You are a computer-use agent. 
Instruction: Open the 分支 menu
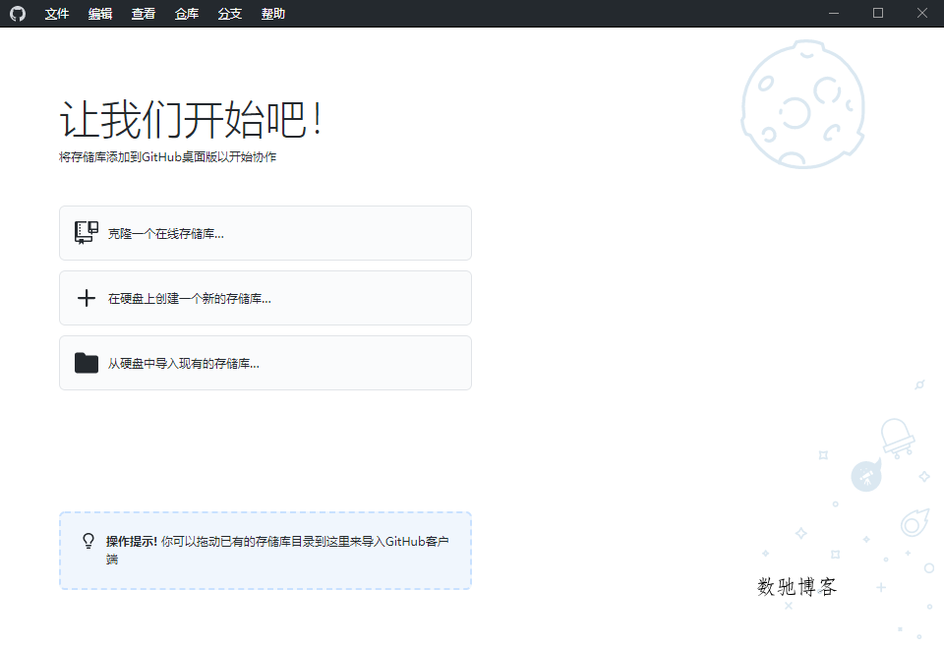[230, 13]
